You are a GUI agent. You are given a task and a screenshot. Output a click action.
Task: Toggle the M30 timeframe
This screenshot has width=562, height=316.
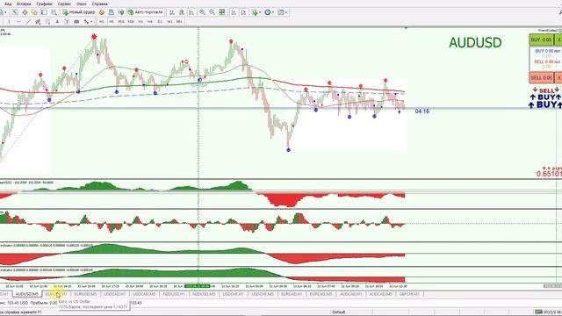(131, 21)
